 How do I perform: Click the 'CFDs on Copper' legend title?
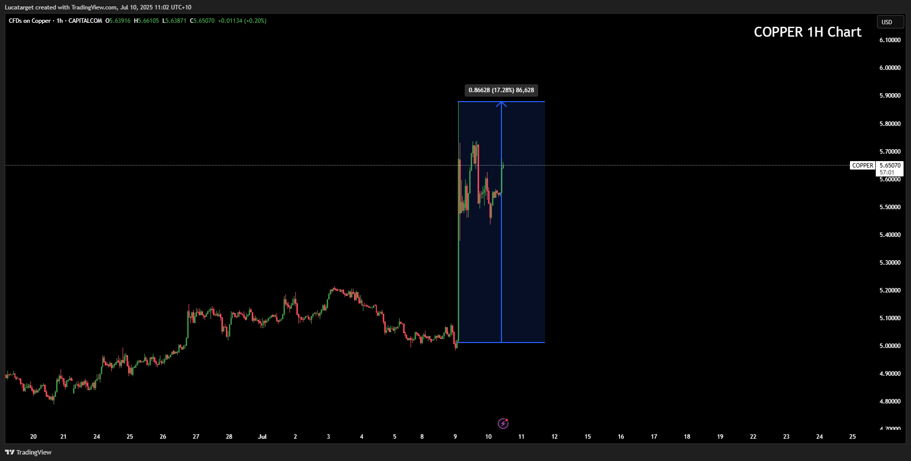coord(30,21)
